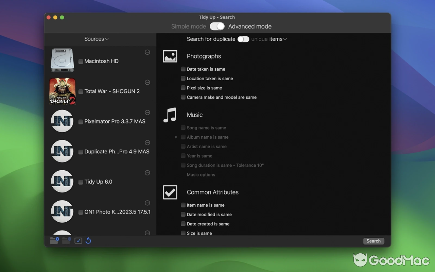Image resolution: width=435 pixels, height=272 pixels.
Task: Switch to Advanced mode toggle
Action: pyautogui.click(x=217, y=26)
